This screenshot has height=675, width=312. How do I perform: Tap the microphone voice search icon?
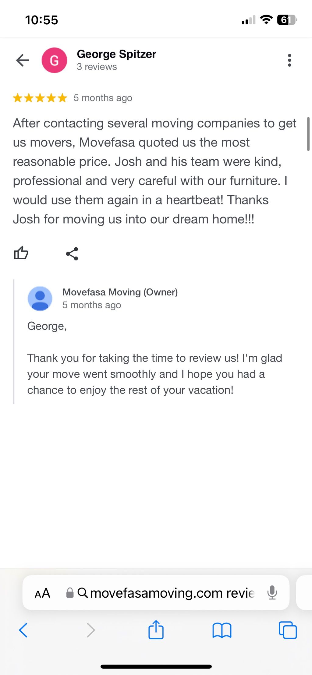pos(272,593)
